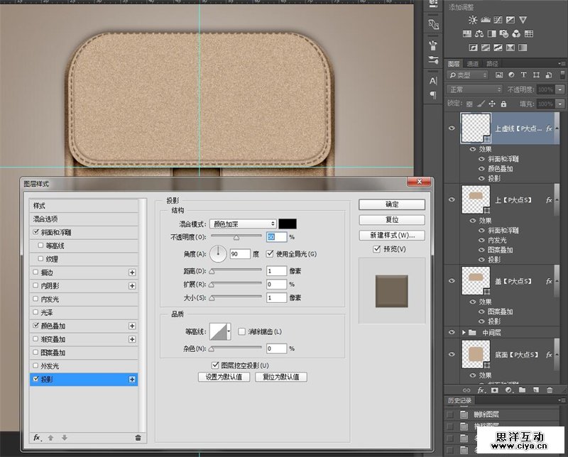568x457 pixels.
Task: Click the black shadow color swatch
Action: click(288, 224)
